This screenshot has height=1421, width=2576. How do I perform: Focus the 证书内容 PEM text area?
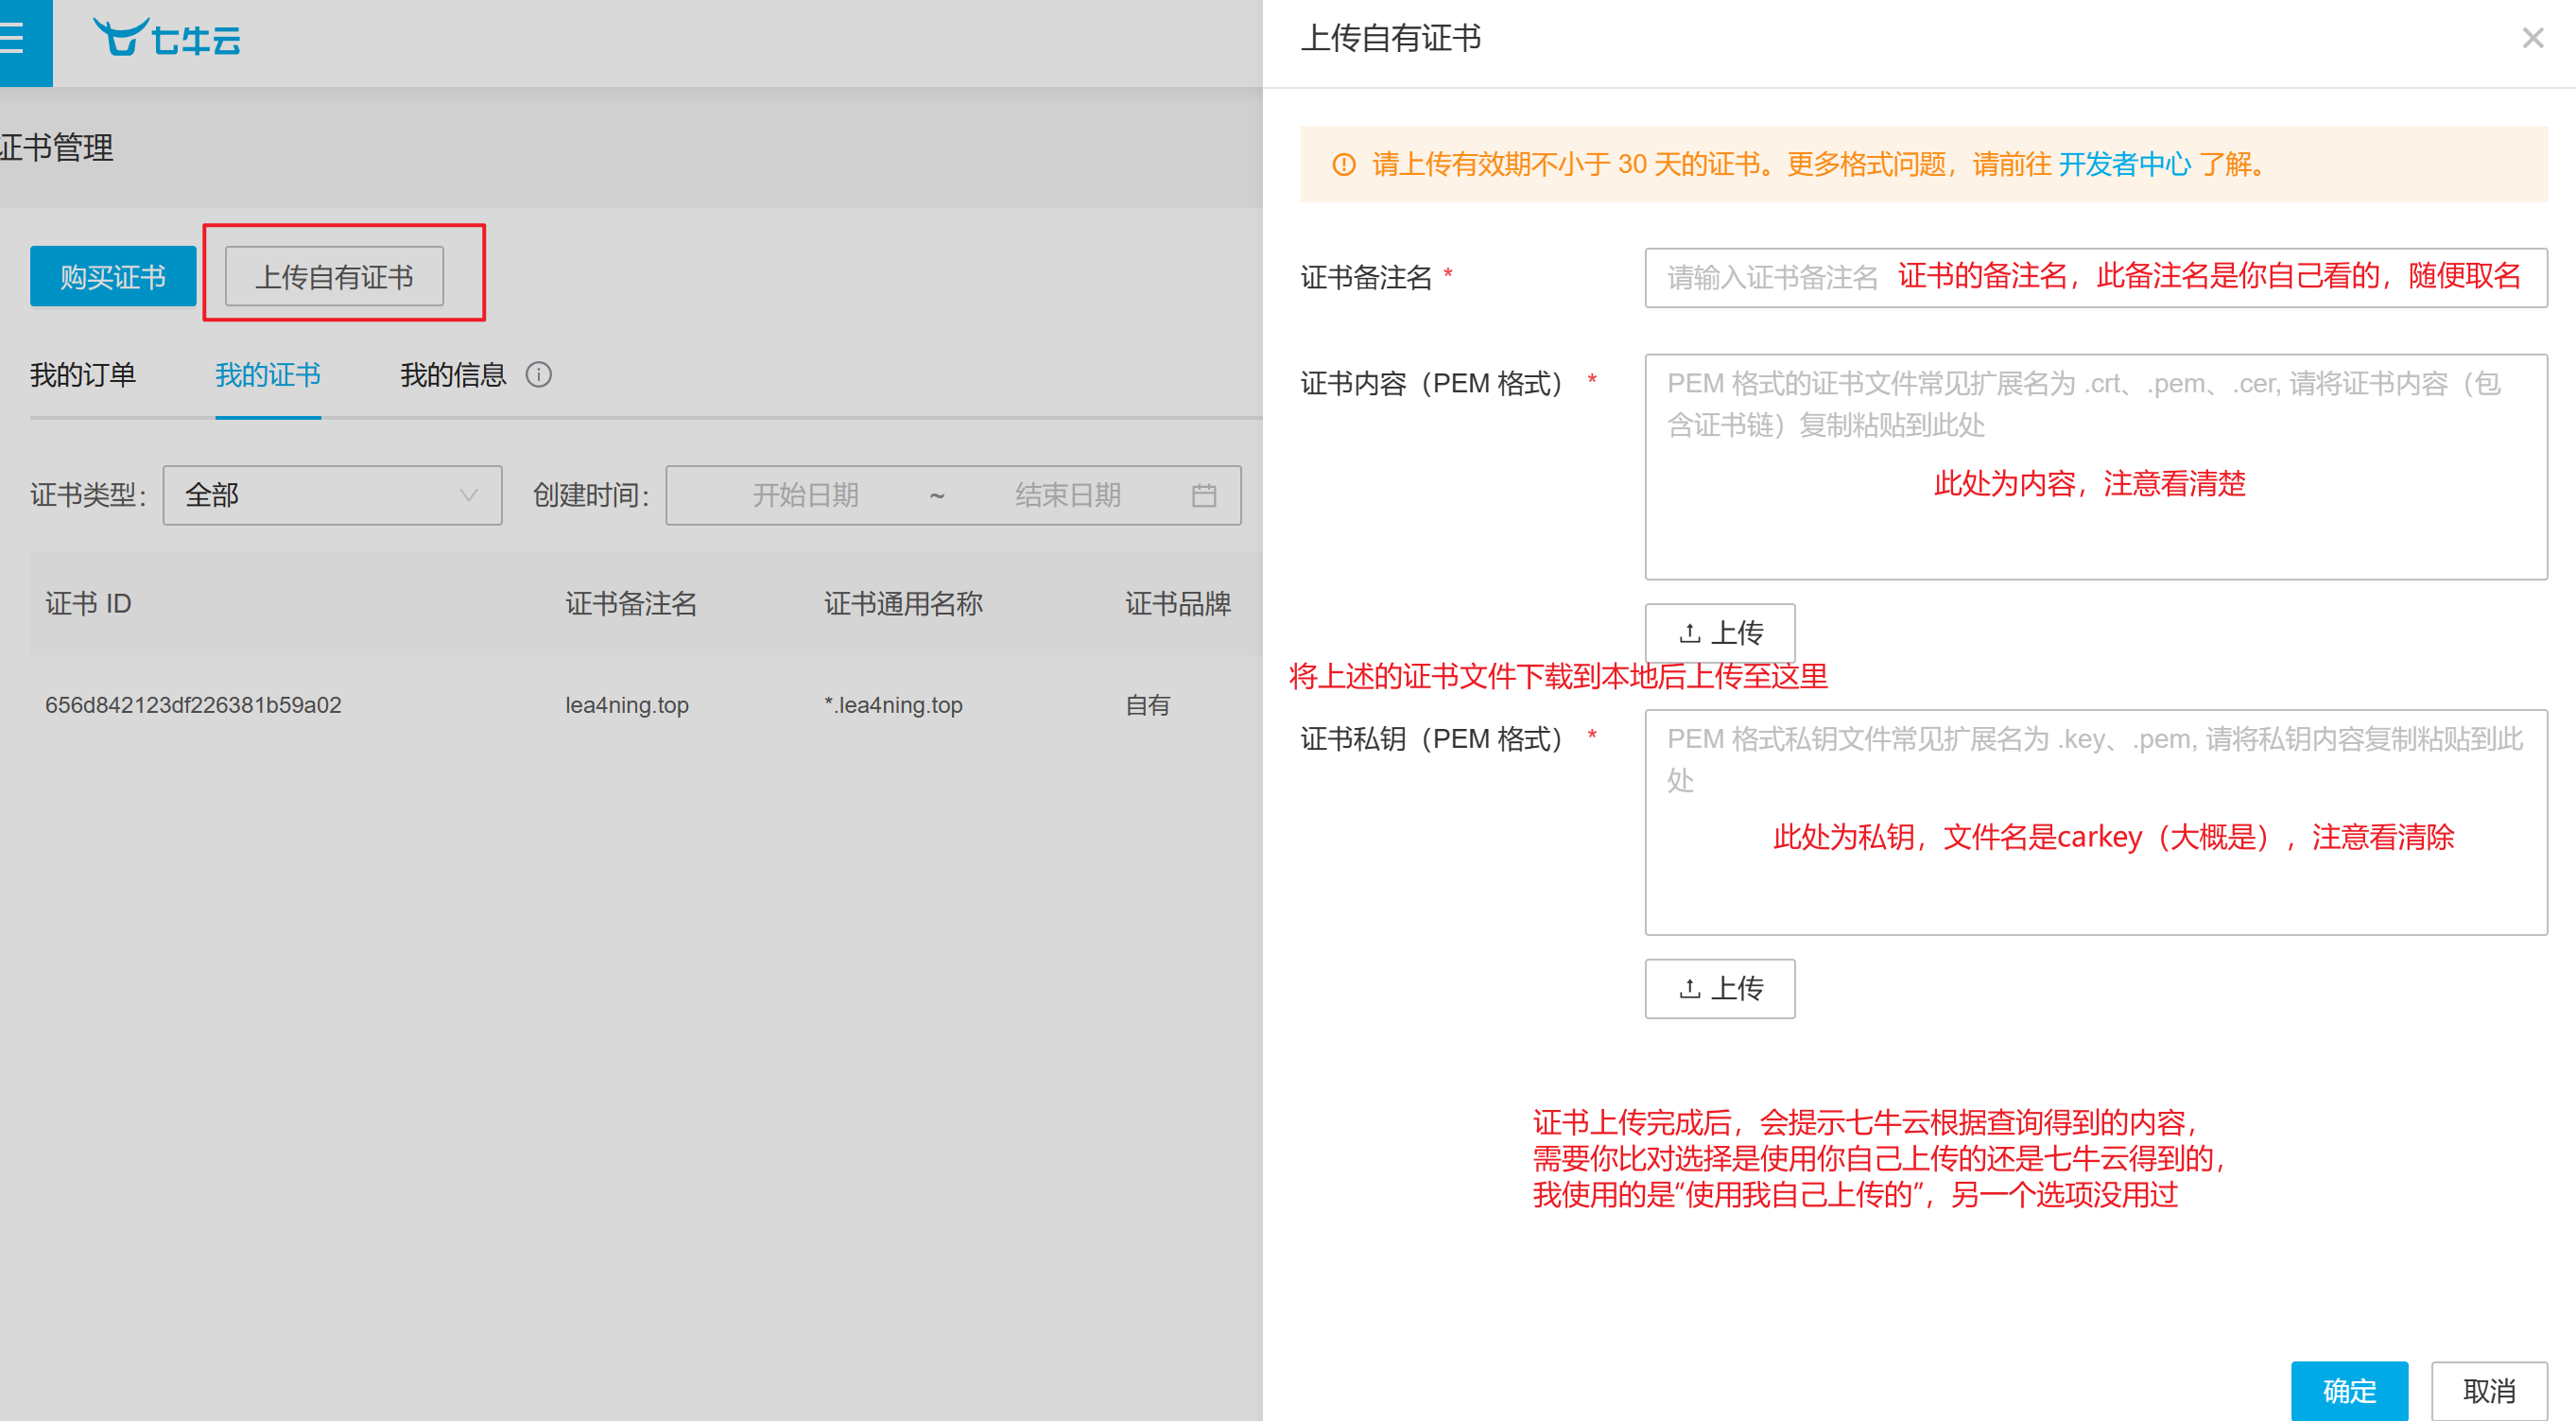pyautogui.click(x=2096, y=466)
